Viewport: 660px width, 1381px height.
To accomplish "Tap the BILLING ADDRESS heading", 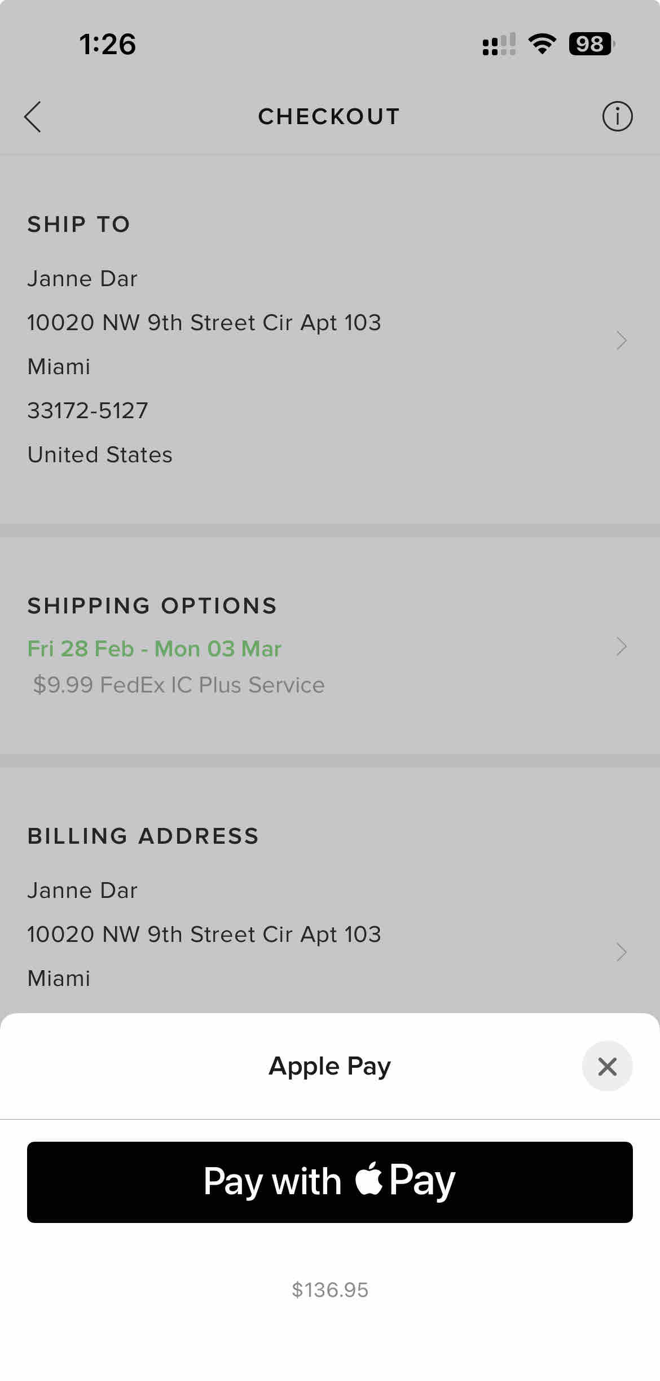I will (143, 836).
